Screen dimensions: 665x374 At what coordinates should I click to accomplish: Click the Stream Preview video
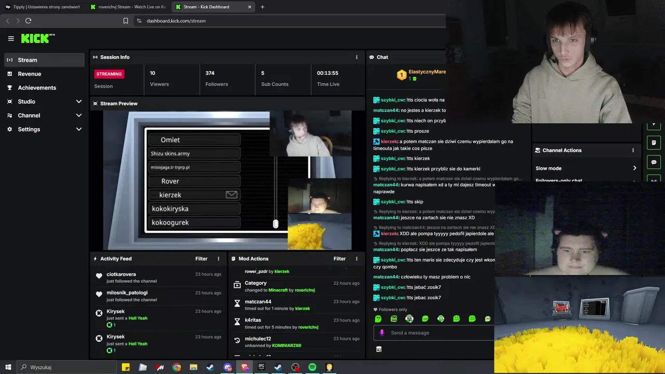pos(227,181)
